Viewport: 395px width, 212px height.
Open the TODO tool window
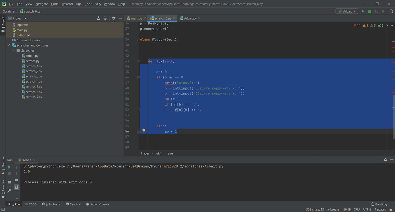pyautogui.click(x=31, y=204)
